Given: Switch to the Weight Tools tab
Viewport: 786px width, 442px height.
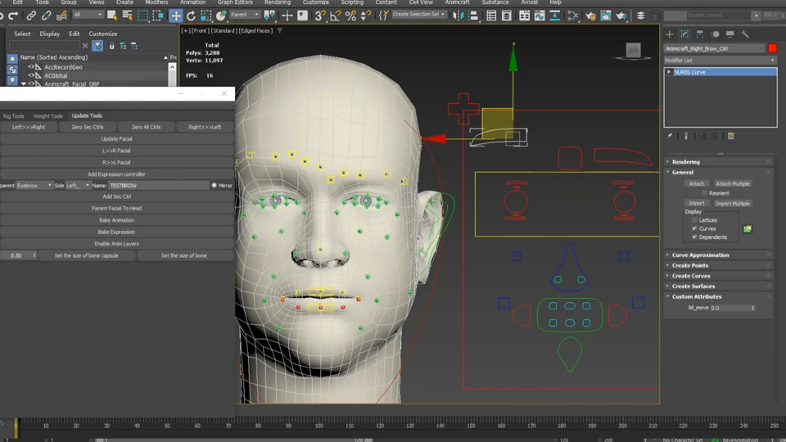Looking at the screenshot, I should point(47,116).
